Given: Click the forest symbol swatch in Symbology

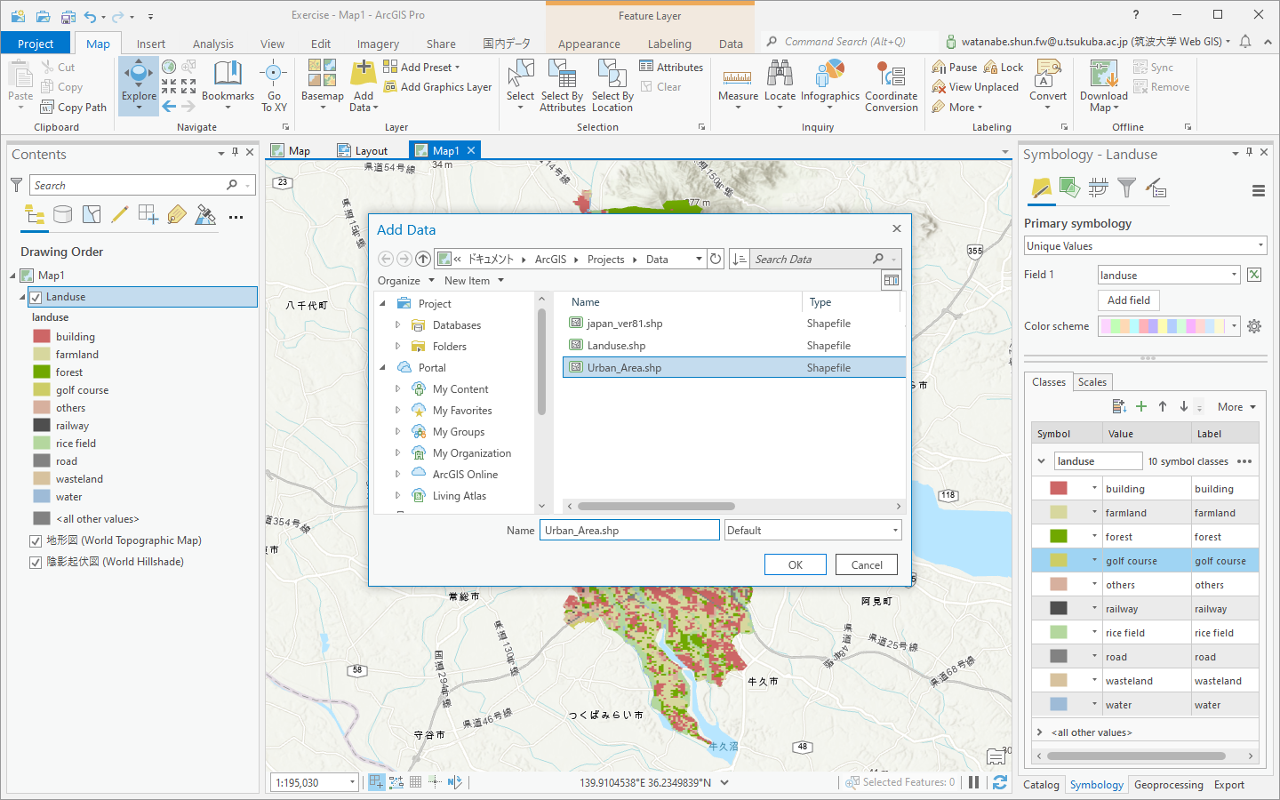Looking at the screenshot, I should [1058, 536].
